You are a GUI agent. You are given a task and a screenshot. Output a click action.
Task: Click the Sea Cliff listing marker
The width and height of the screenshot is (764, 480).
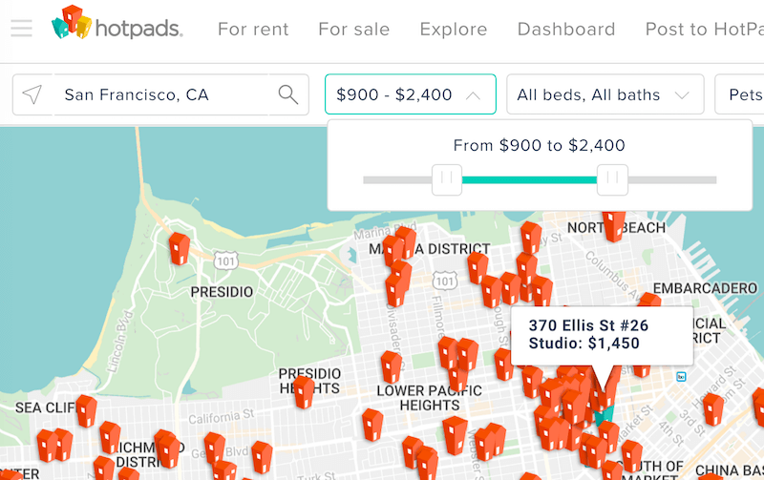tap(86, 411)
